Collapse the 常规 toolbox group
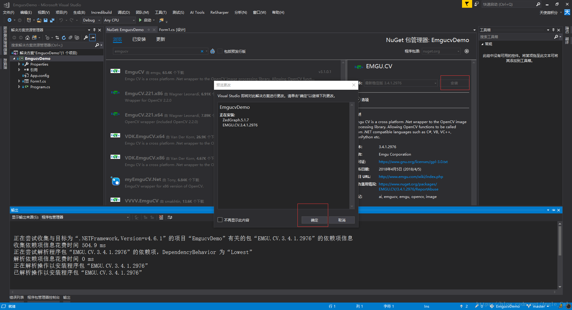Viewport: 572px width, 310px height. pos(483,44)
